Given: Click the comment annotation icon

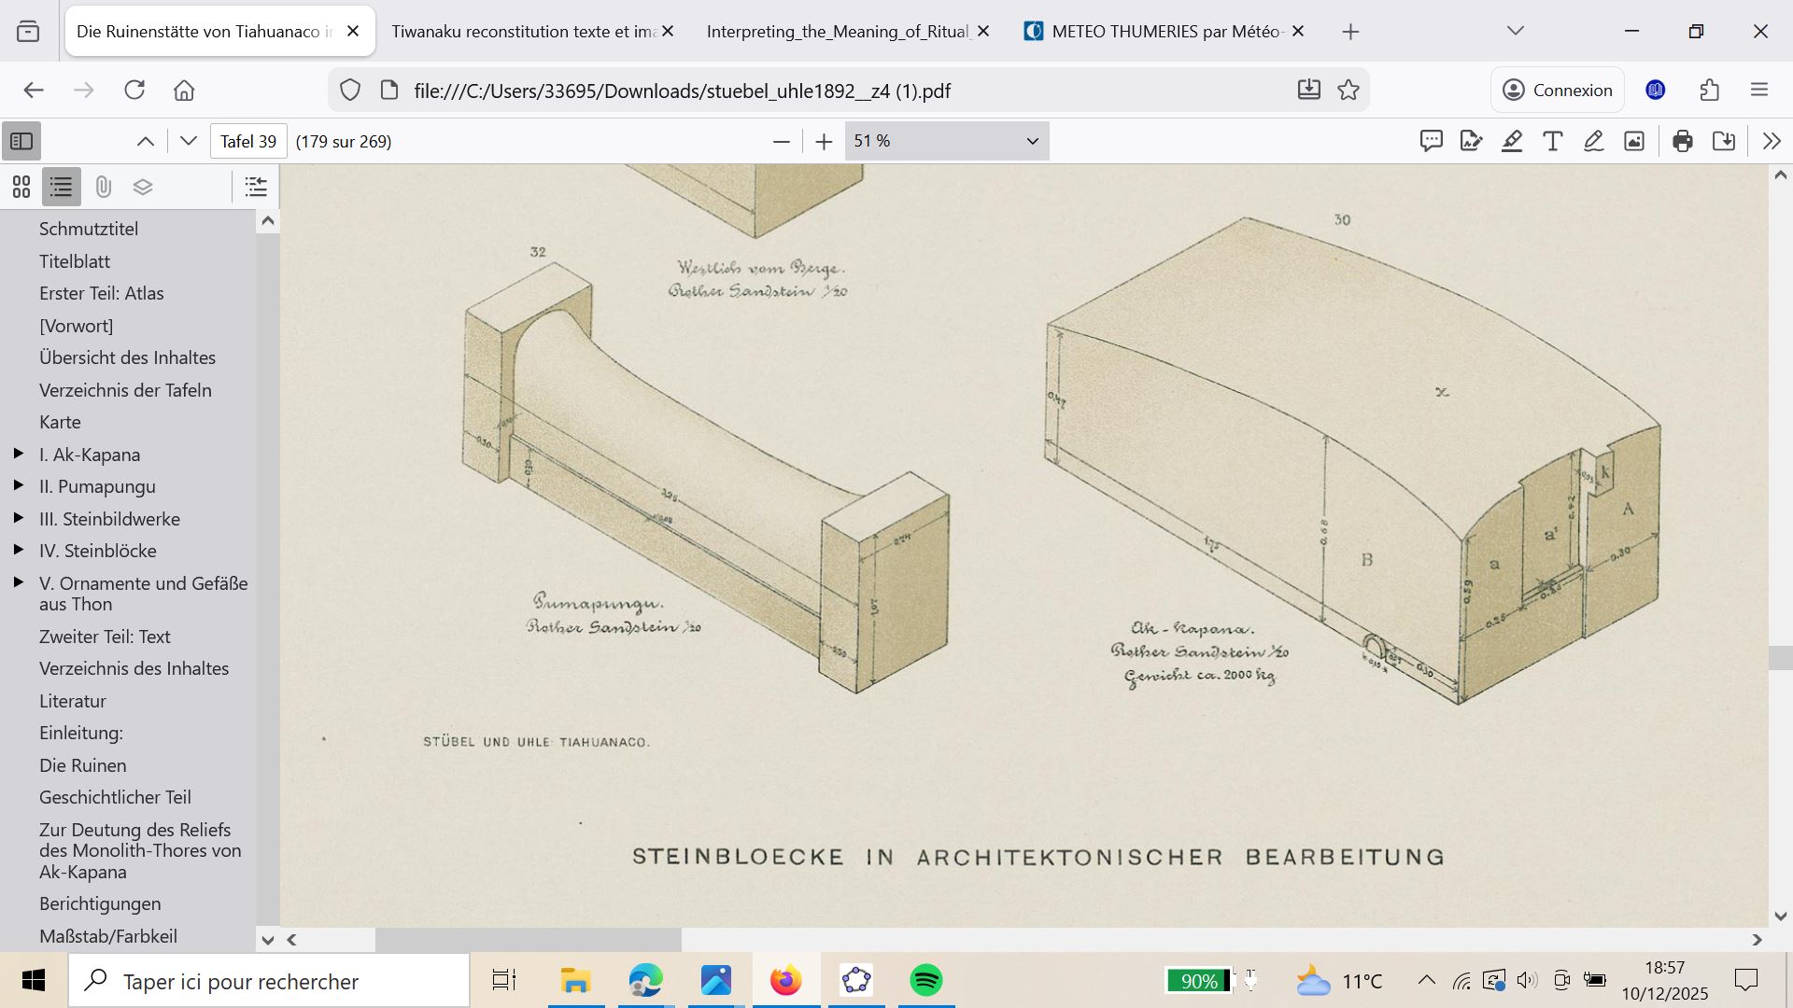Looking at the screenshot, I should [x=1431, y=141].
